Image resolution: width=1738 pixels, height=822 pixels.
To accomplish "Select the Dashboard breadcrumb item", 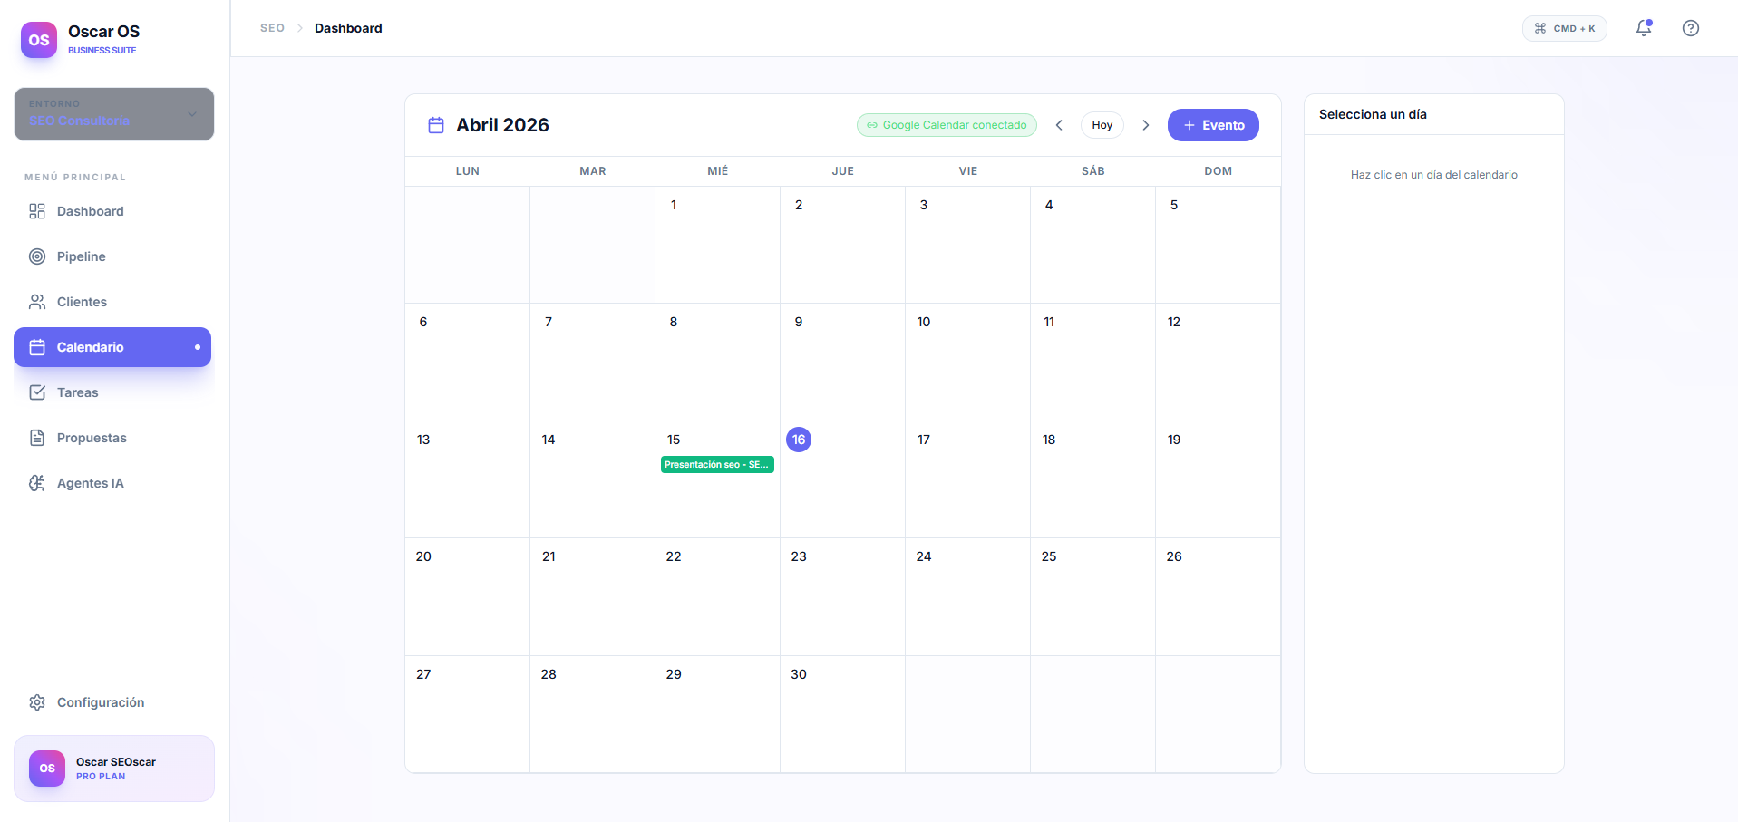I will (347, 28).
